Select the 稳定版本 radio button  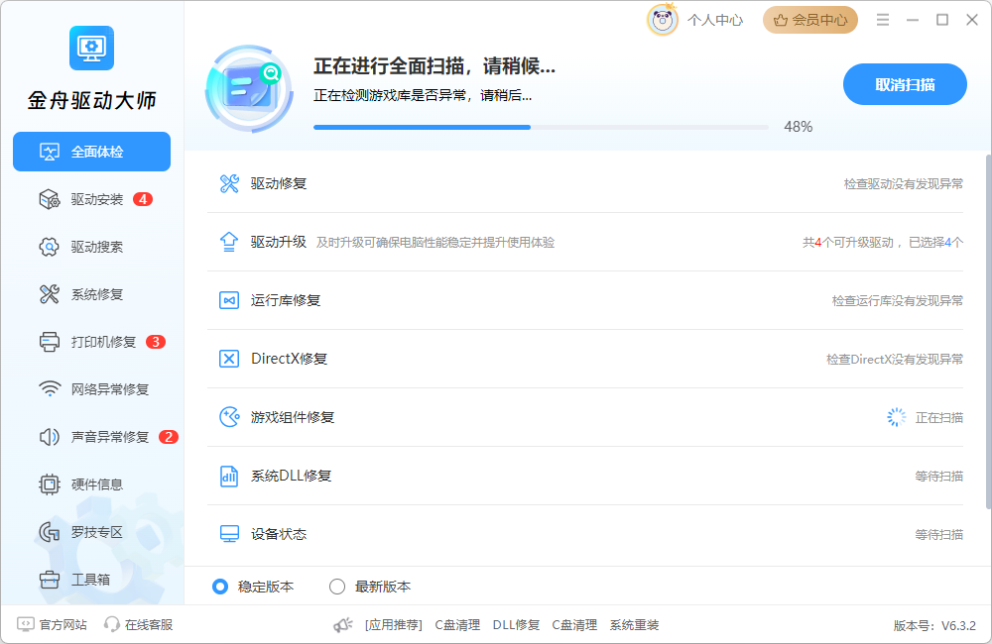coord(220,587)
